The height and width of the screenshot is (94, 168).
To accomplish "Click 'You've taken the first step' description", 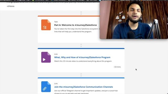I will point(77,30).
